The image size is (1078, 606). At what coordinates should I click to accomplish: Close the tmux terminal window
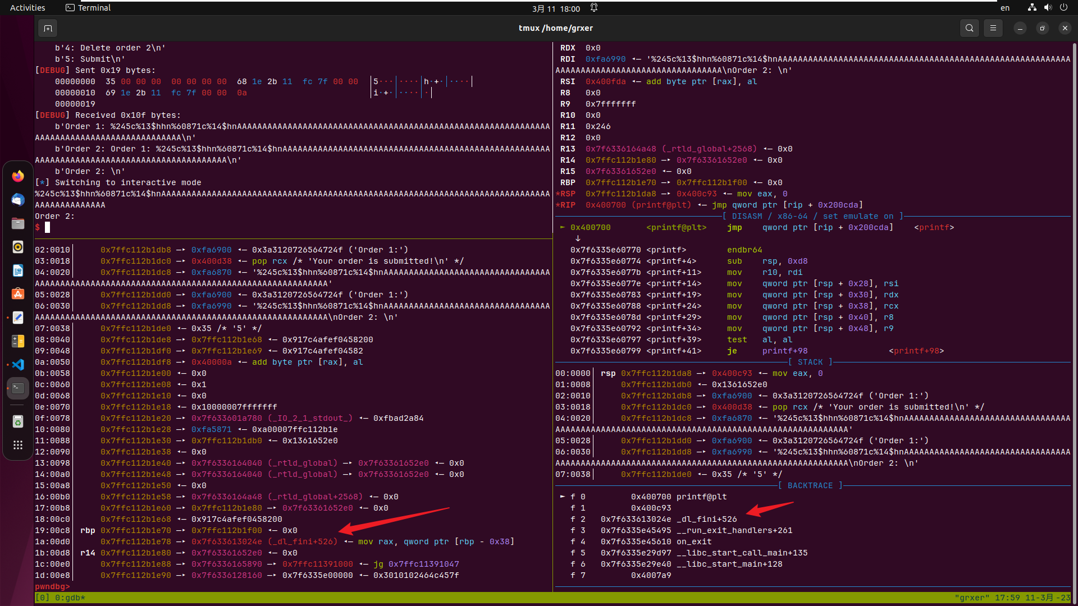tap(1065, 28)
